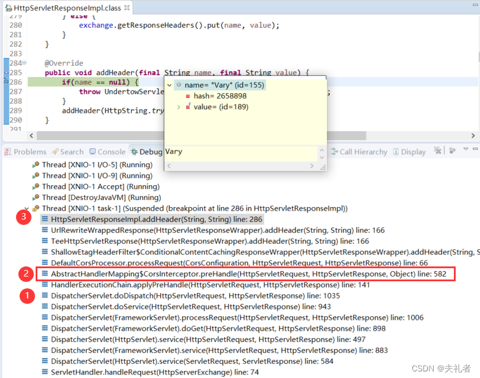Click the XNIO-1 I/O-9 thread icon
This screenshot has height=378, width=480.
click(x=36, y=176)
